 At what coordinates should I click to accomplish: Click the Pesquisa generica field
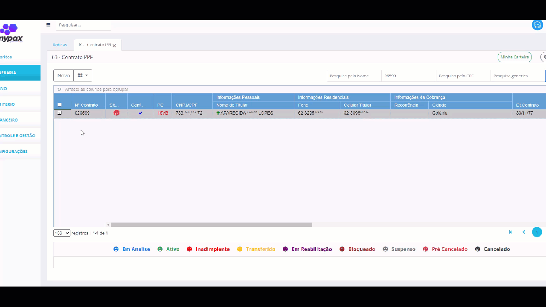[518, 76]
